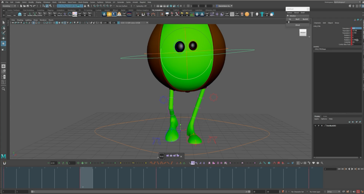Click the FRONT view cube

pyautogui.click(x=303, y=33)
